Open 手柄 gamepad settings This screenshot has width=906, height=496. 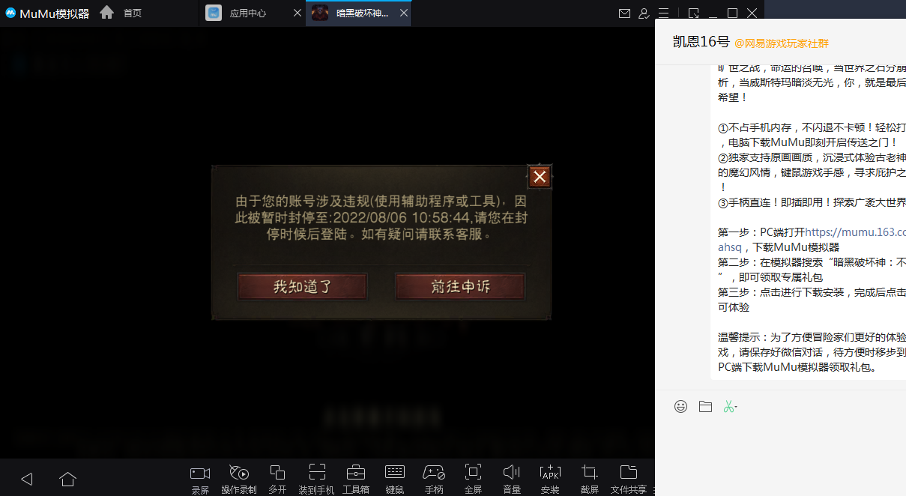point(434,479)
